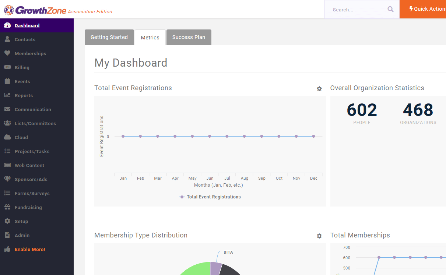Open Total Event Registrations settings gear
The height and width of the screenshot is (275, 446).
tap(319, 89)
